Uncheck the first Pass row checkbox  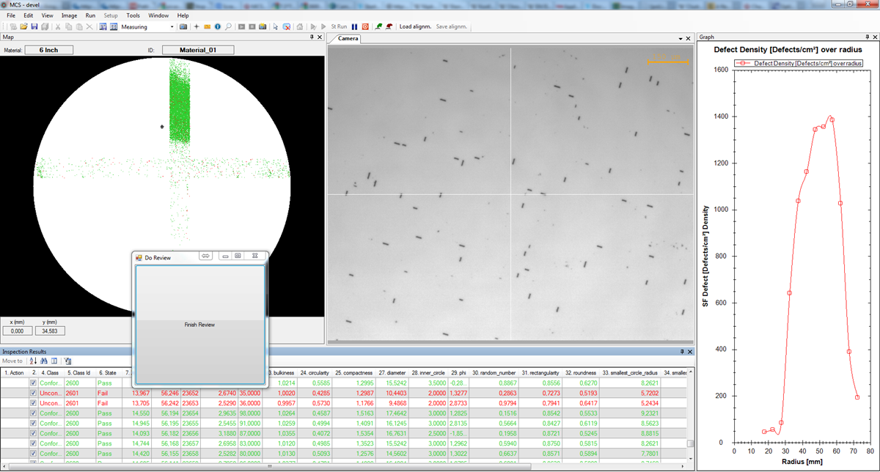point(33,383)
